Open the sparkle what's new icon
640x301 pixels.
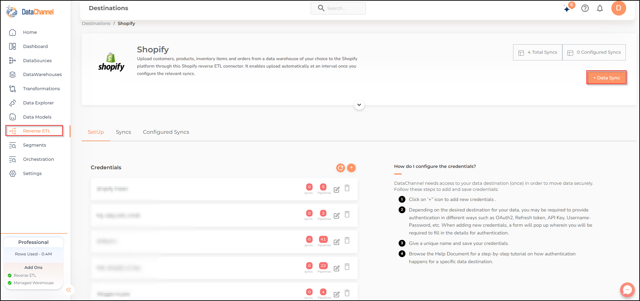567,8
